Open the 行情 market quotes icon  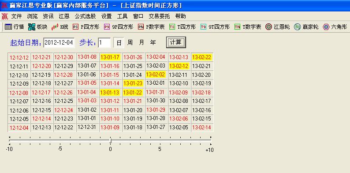[8, 27]
